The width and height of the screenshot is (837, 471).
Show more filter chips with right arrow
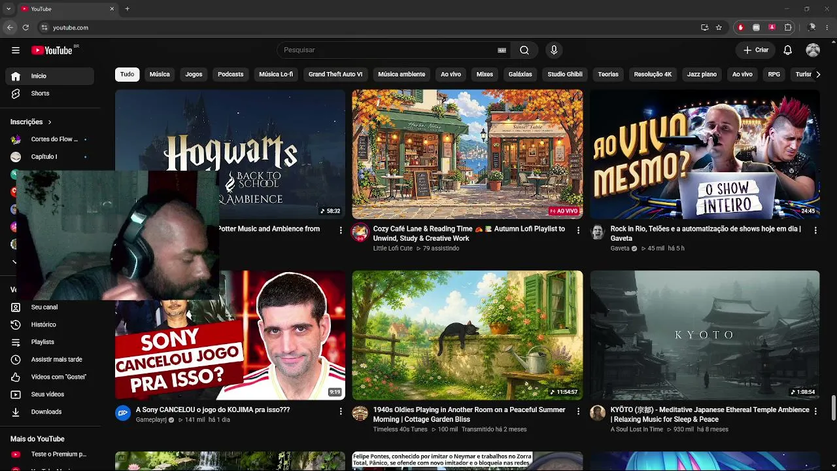coord(817,75)
